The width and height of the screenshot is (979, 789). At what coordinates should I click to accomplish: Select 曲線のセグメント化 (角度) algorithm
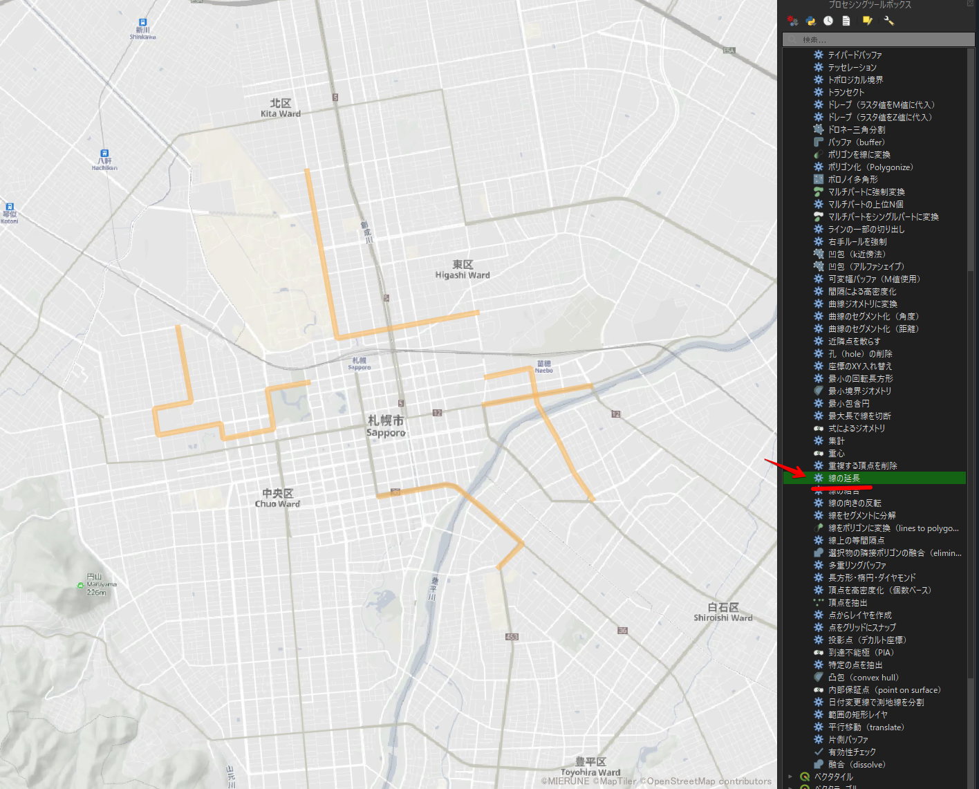(874, 317)
